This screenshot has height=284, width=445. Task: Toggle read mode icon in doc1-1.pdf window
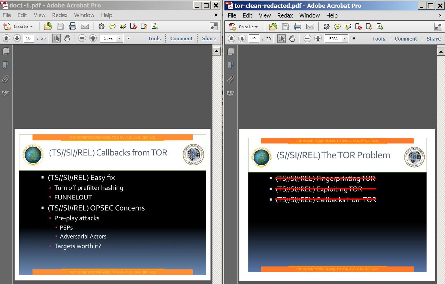click(214, 26)
